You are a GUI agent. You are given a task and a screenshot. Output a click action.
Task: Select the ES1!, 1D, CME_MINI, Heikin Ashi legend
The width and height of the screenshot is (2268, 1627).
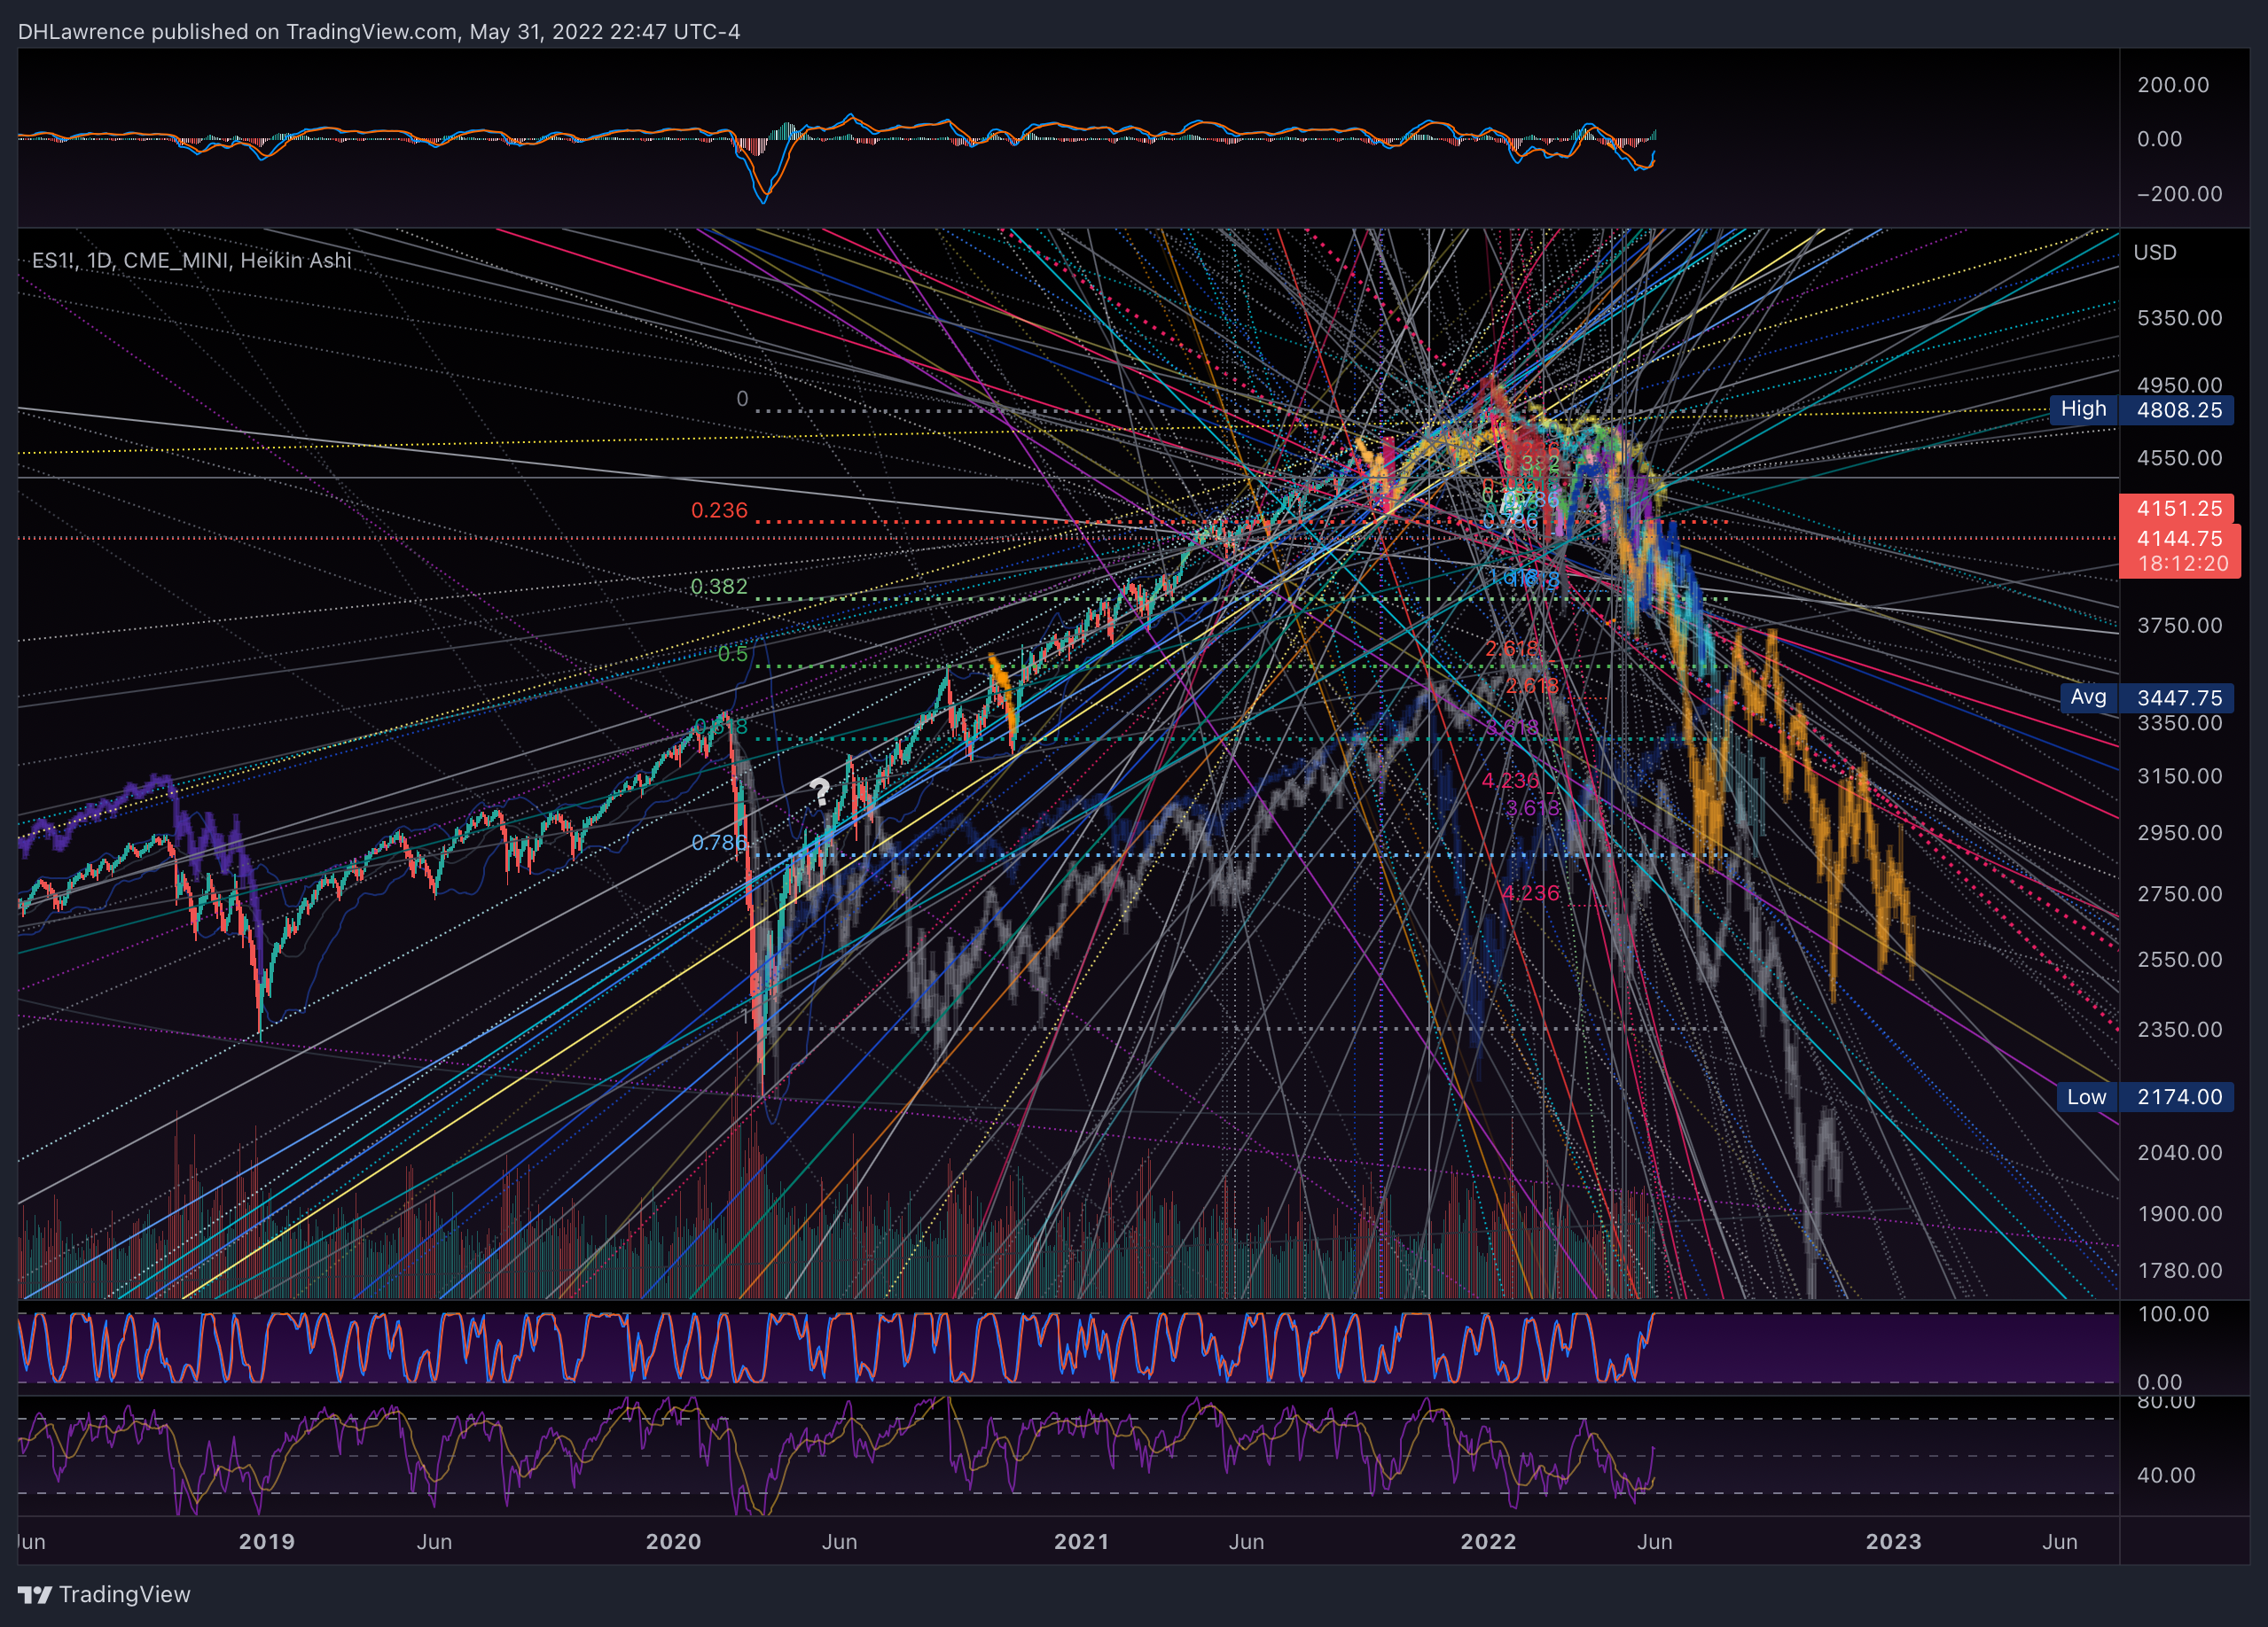point(191,261)
